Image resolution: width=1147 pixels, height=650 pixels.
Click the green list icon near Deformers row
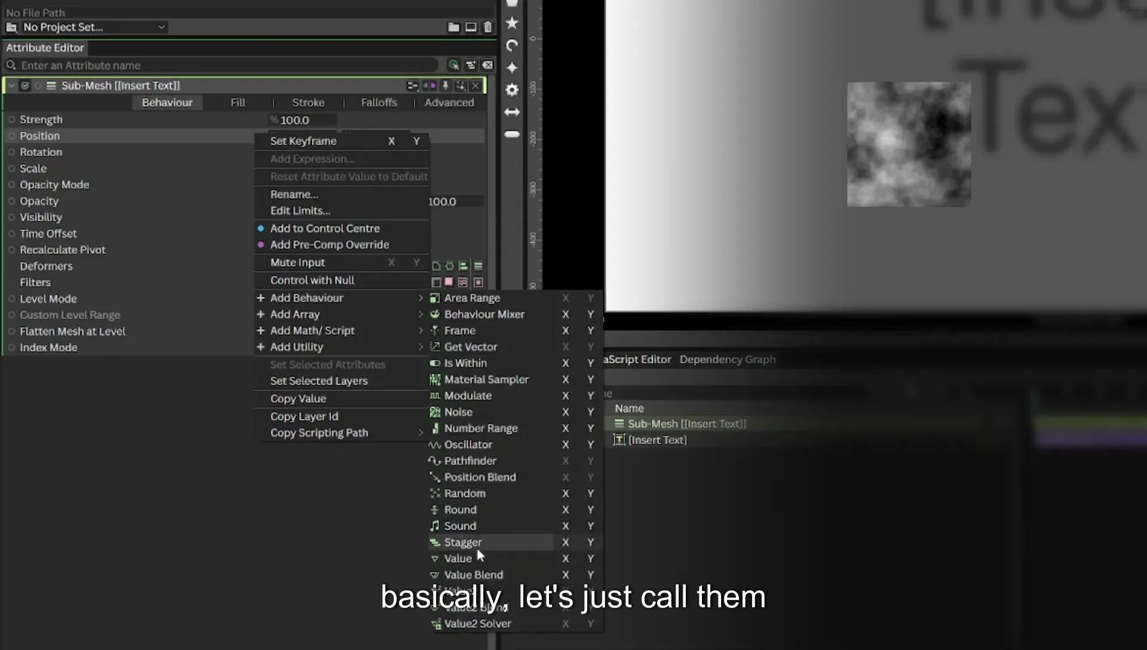pos(463,266)
